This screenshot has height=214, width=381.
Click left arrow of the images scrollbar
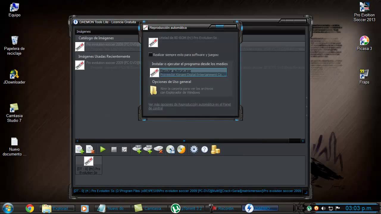[77, 141]
